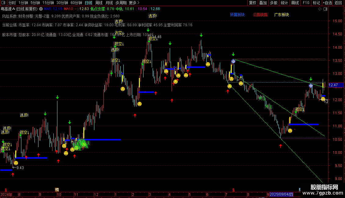
Task: Open 多周期 multi-period view
Action: click(121, 3)
